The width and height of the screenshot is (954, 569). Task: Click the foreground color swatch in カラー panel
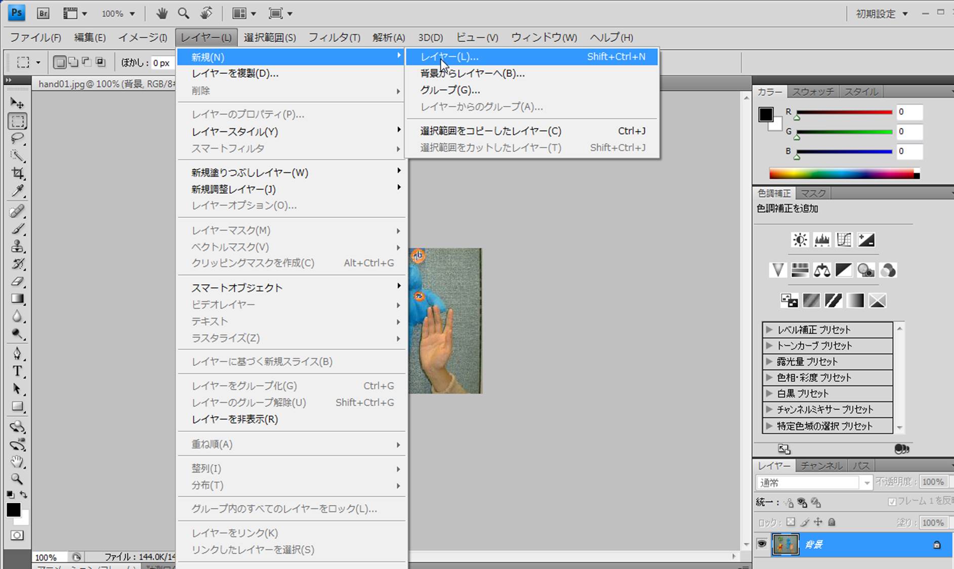coord(765,114)
